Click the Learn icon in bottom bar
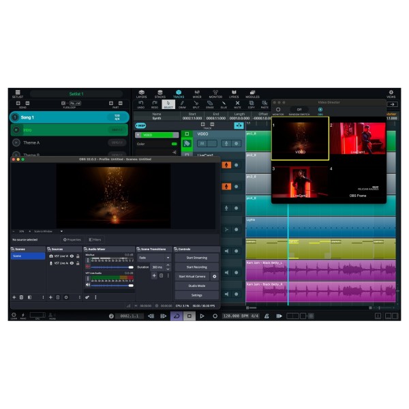Screen dimensions: 409x409 pyautogui.click(x=14, y=315)
